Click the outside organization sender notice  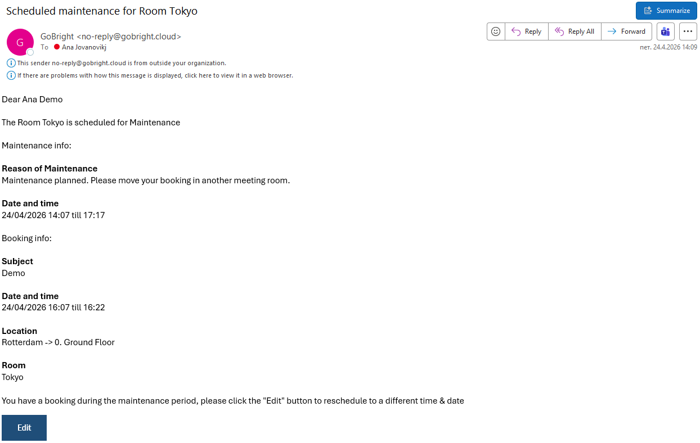click(122, 63)
